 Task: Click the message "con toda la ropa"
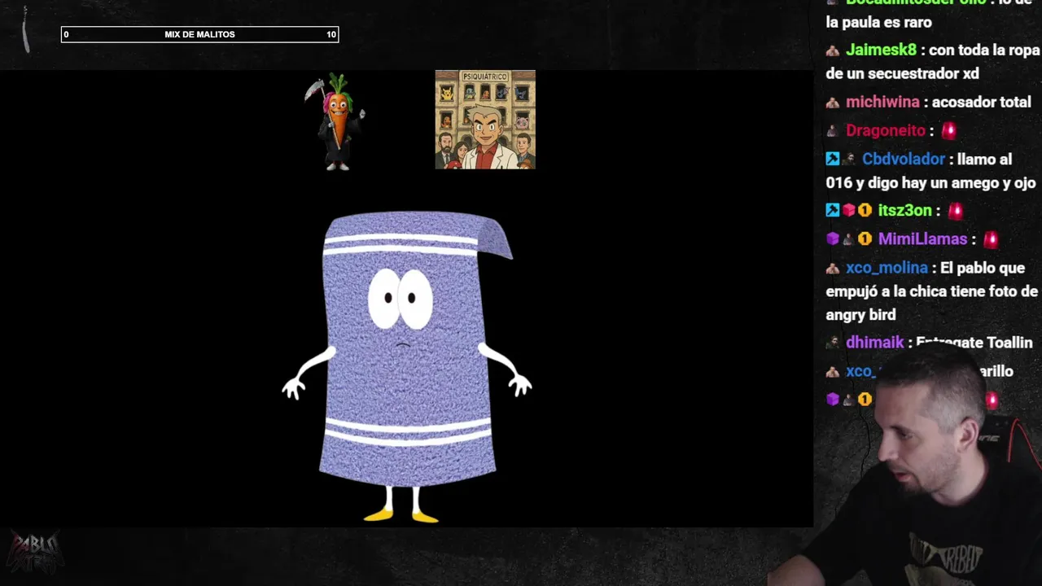(932, 62)
